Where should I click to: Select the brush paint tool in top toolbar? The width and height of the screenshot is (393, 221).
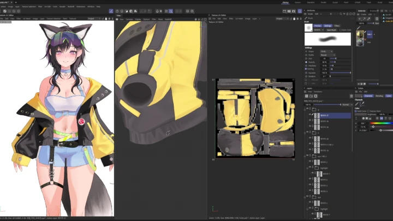[111, 11]
